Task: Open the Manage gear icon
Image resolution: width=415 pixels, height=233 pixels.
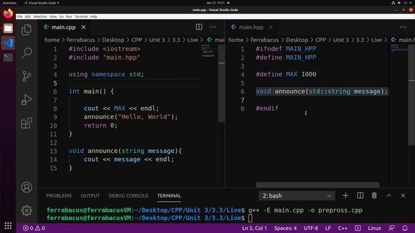Action: 27,210
